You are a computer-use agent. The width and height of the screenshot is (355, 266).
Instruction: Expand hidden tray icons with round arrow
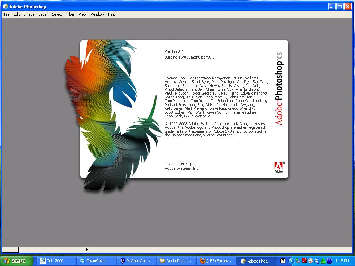click(x=291, y=261)
